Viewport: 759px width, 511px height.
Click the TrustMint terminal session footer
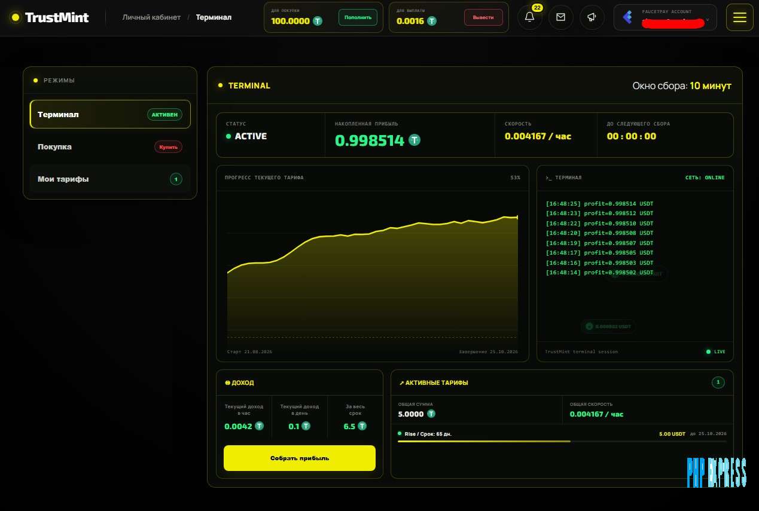[x=581, y=351]
